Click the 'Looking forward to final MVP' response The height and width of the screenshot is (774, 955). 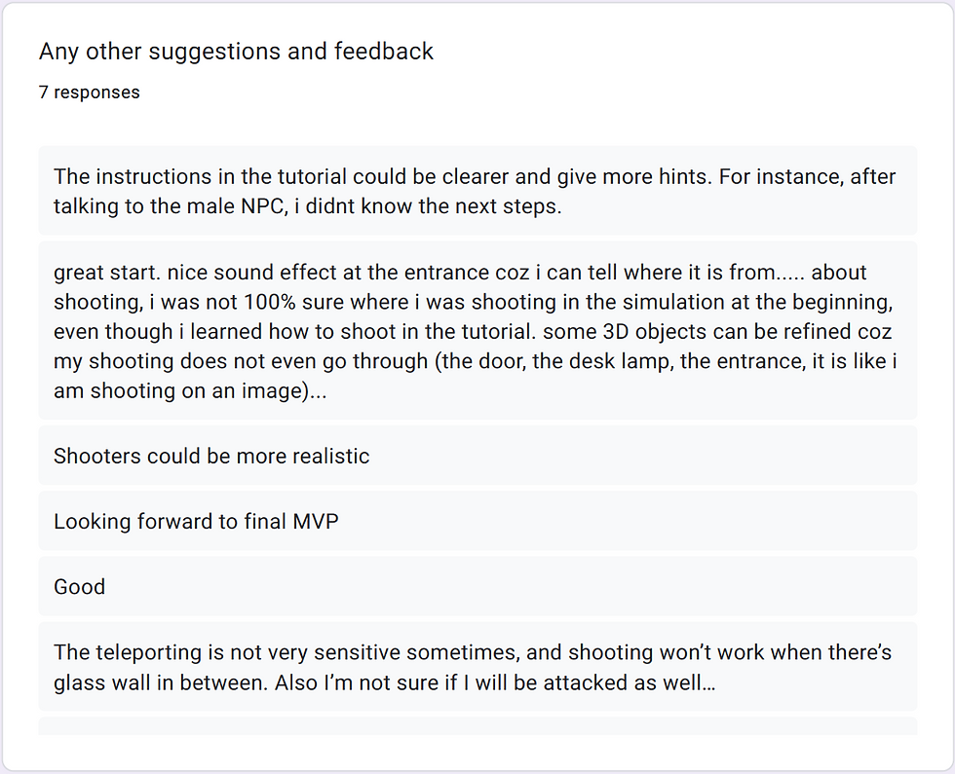point(477,521)
